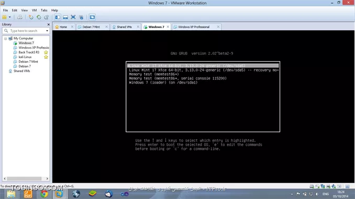This screenshot has height=199, width=355.
Task: Click the hard disk status bar icon
Action: (x=312, y=186)
